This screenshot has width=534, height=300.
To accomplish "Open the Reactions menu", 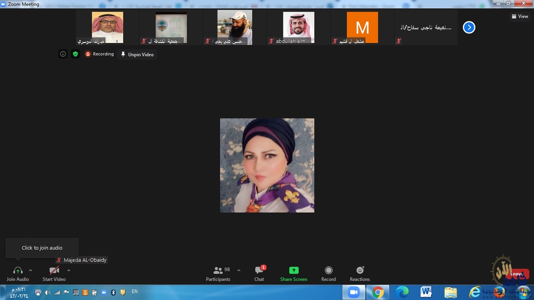I will (360, 274).
